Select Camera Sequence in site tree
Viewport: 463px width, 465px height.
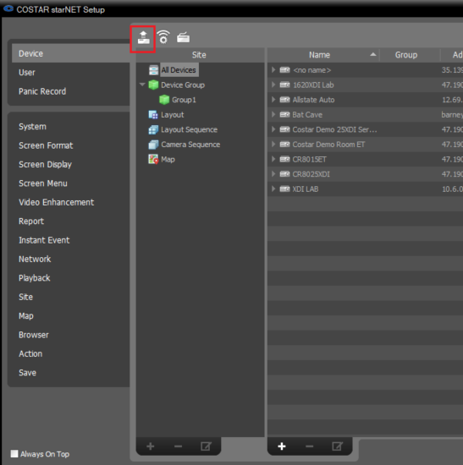tap(190, 145)
